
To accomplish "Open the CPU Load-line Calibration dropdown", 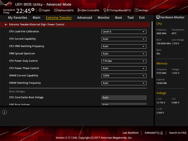I will tap(124, 32).
